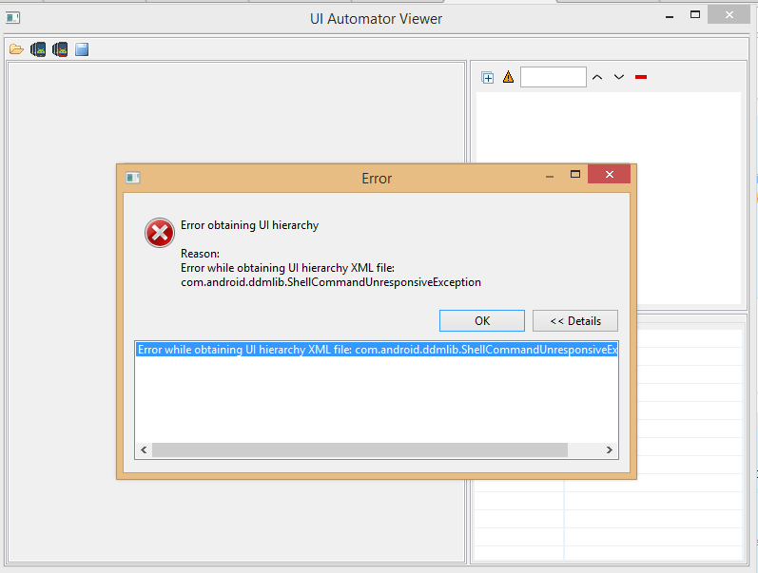Viewport: 758px width, 573px height.
Task: Toggle the NAF nodes warning triangle icon
Action: coord(508,77)
